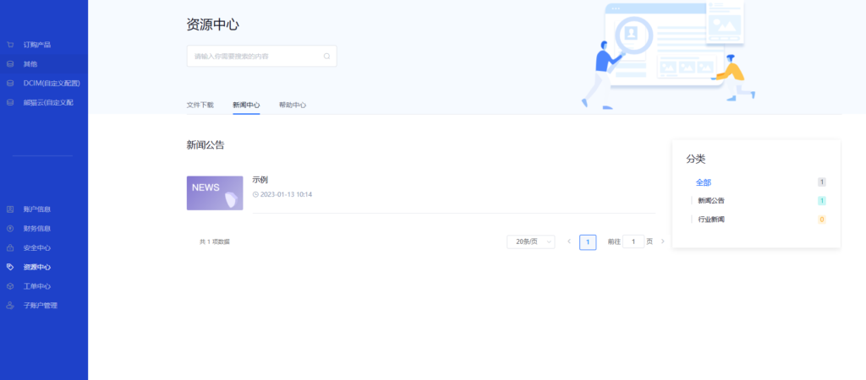866x380 pixels.
Task: Click the magnifier icon in the search box
Action: tap(326, 57)
